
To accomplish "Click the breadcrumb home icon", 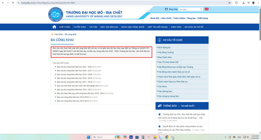I will [x=52, y=34].
